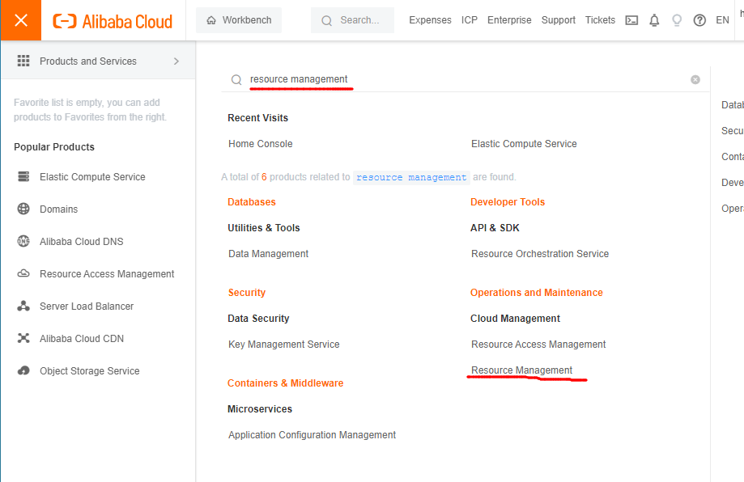
Task: Click the Domains globe icon
Action: pos(23,209)
